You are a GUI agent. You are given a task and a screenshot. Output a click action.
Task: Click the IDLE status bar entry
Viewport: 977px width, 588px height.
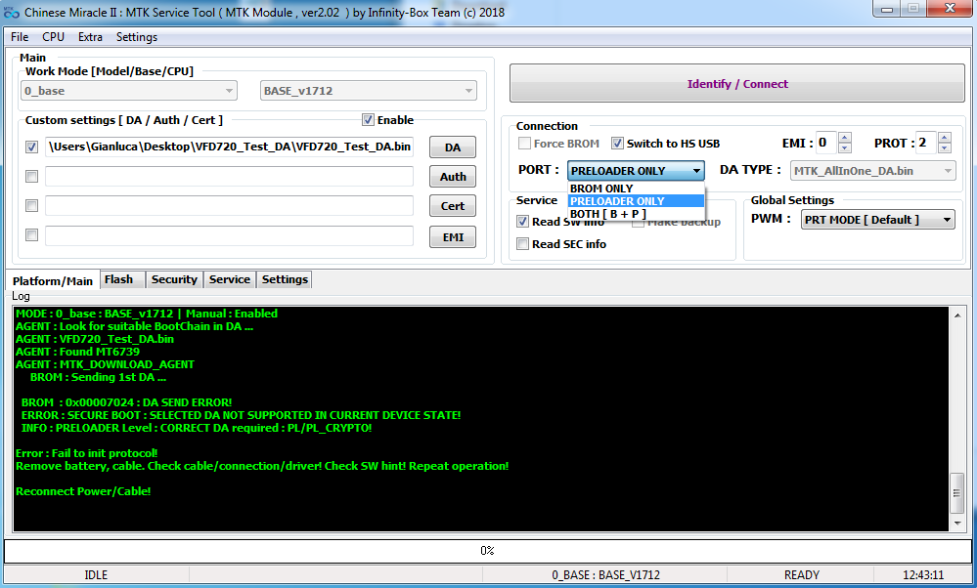(96, 575)
